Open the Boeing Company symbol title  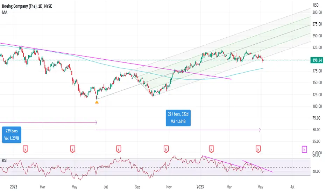coord(27,6)
